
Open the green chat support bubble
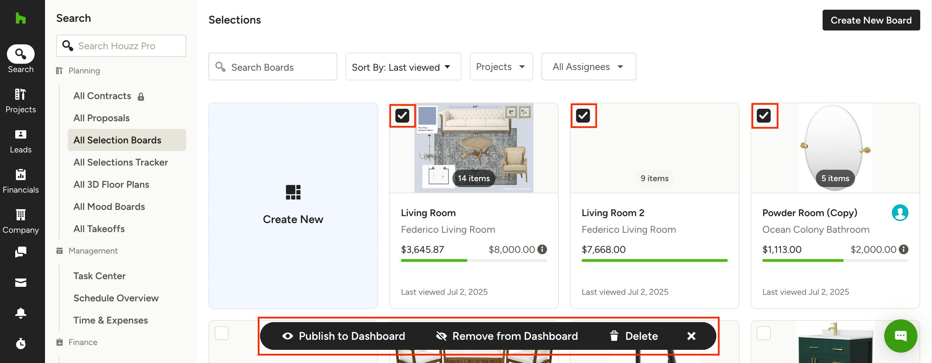900,336
